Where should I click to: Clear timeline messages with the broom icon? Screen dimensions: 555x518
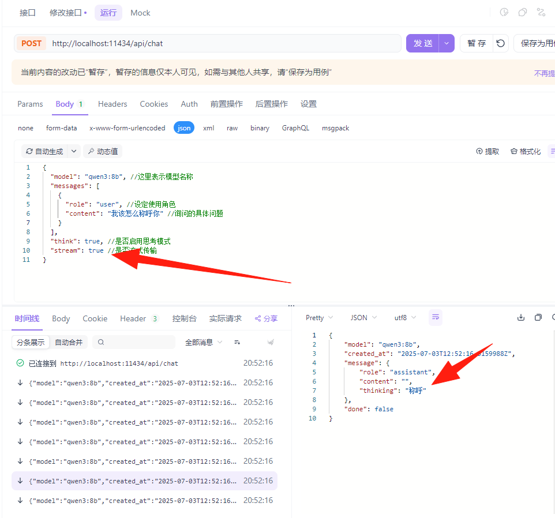pos(271,342)
